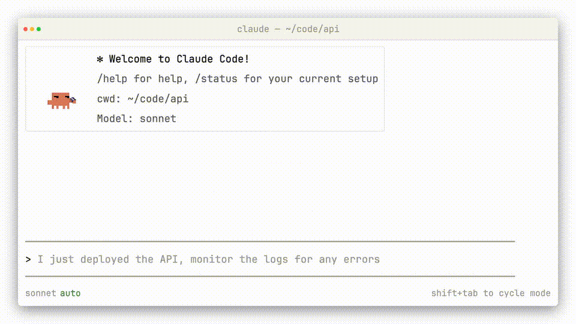Select the cwd: ~/code/api line
Image resolution: width=576 pixels, height=324 pixels.
[x=143, y=98]
